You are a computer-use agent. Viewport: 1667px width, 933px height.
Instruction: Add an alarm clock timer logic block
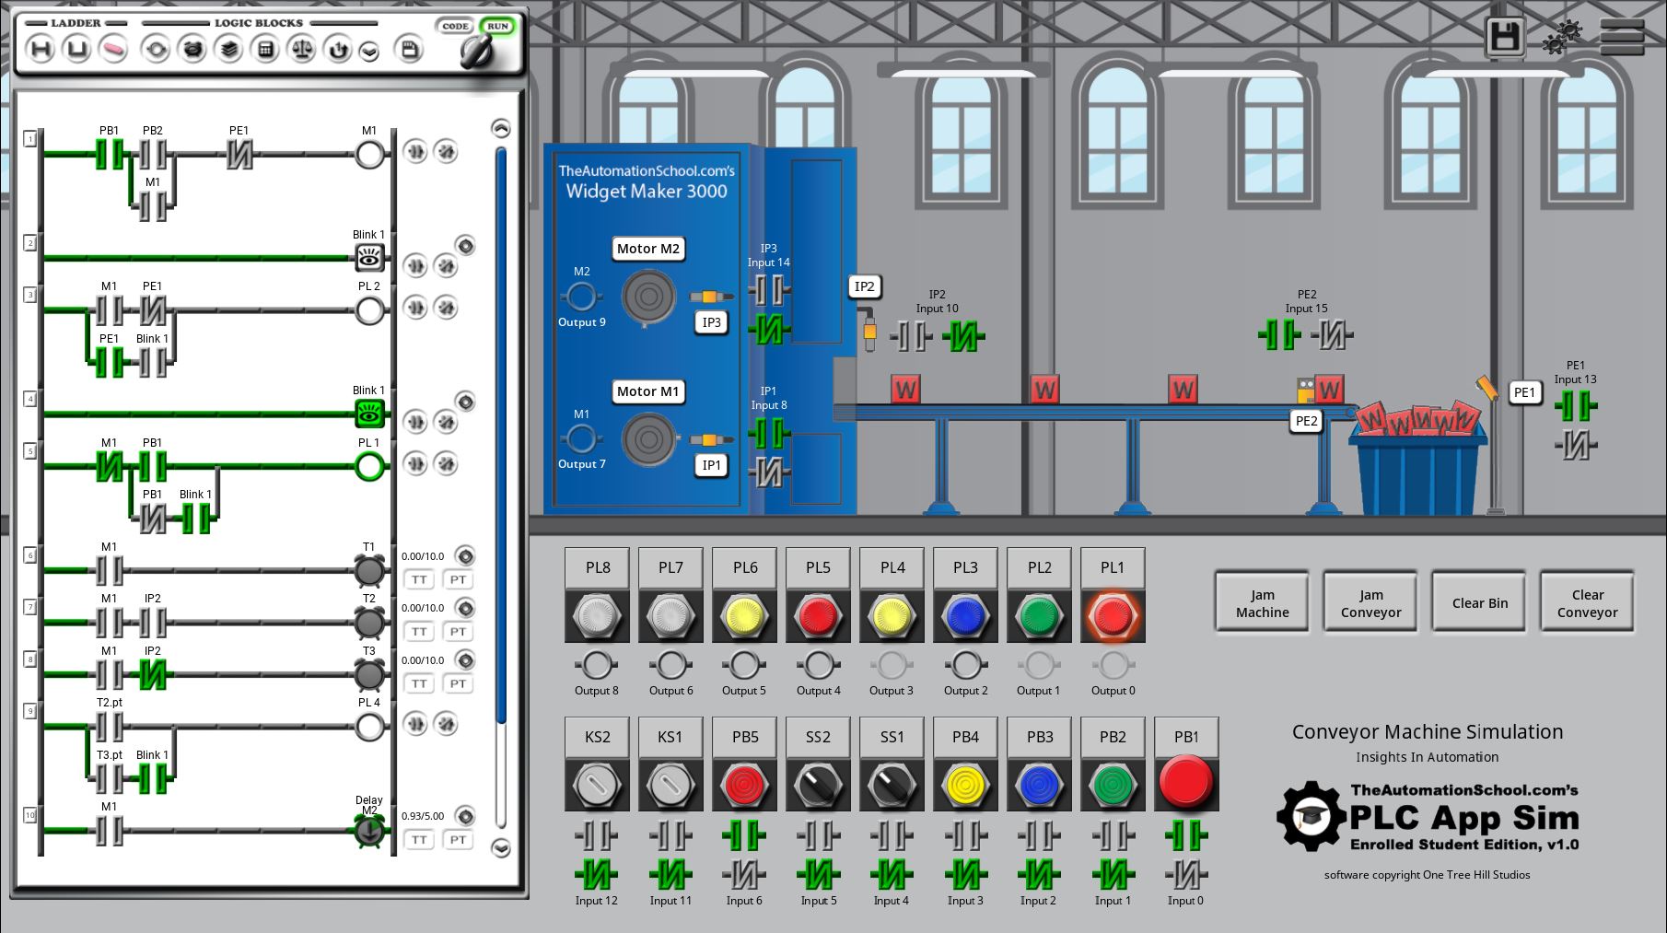(x=192, y=49)
